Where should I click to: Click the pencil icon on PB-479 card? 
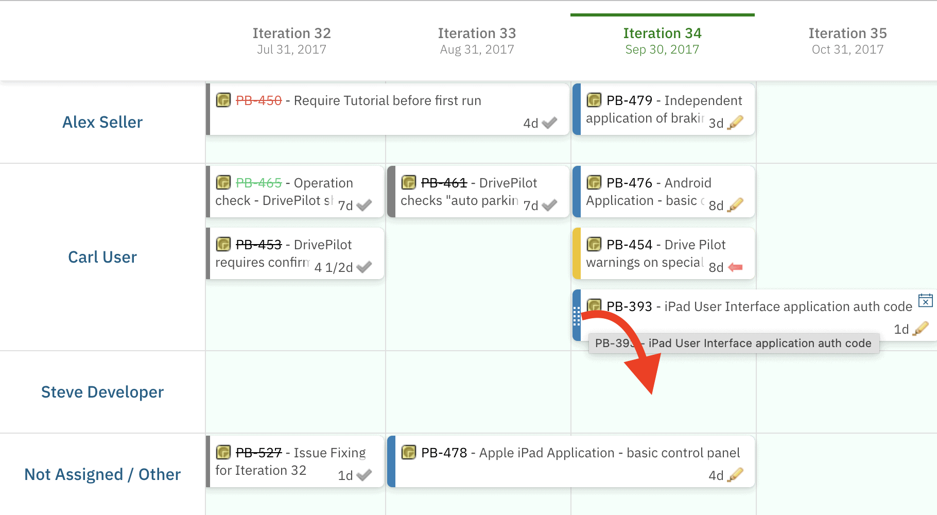click(736, 123)
